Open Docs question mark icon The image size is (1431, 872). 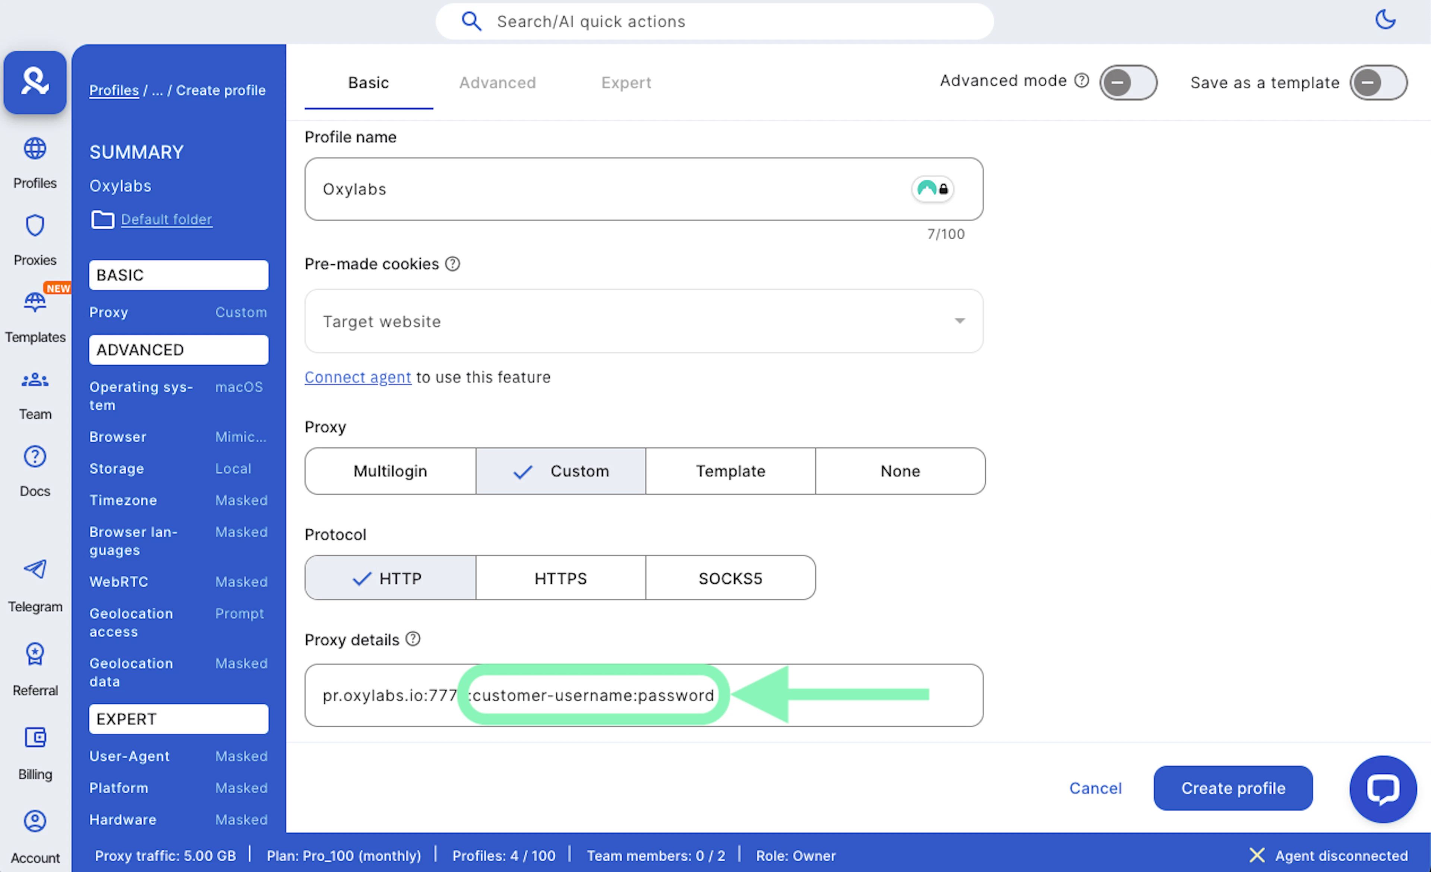point(35,457)
